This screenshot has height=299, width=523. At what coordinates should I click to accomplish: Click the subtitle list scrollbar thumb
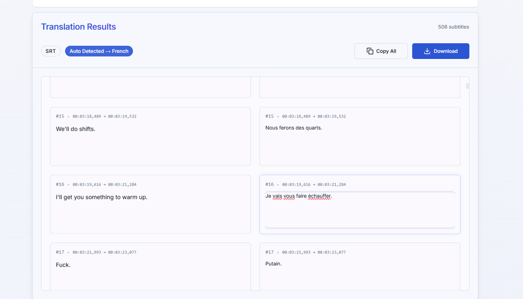pos(467,86)
